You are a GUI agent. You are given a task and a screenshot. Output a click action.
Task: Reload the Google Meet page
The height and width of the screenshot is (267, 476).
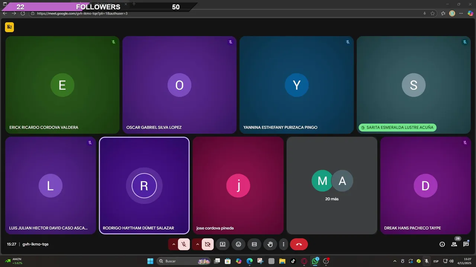tap(23, 13)
